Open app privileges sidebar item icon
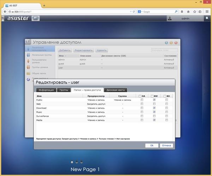This screenshot has height=176, width=212. (28, 80)
